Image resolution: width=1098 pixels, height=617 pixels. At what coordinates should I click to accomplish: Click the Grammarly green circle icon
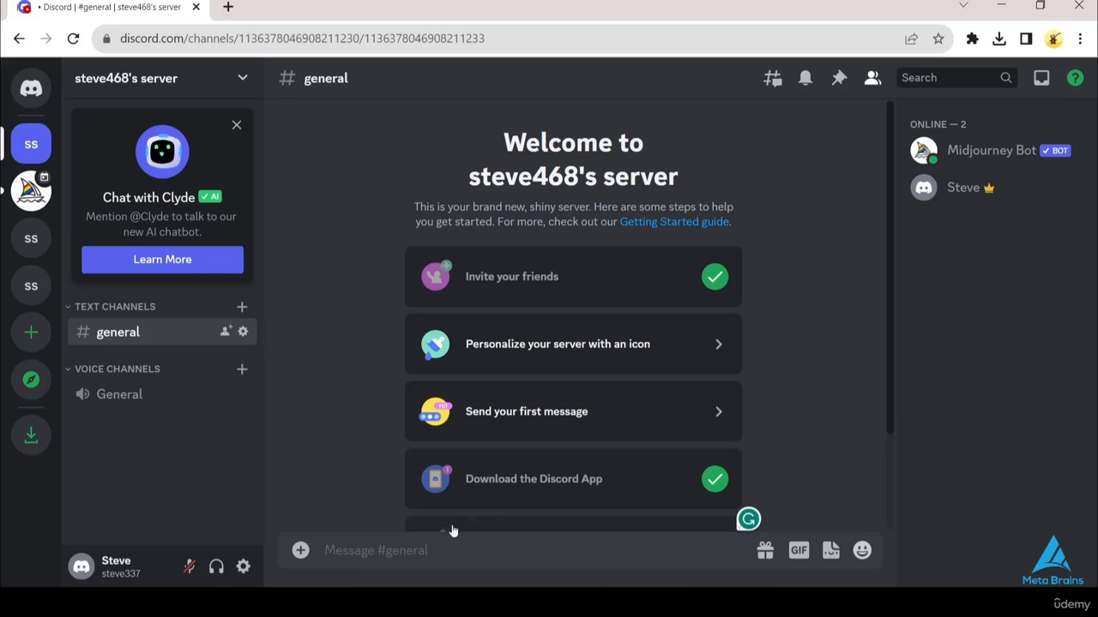(x=749, y=519)
